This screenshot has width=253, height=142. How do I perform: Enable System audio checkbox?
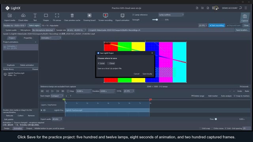coord(4,30)
